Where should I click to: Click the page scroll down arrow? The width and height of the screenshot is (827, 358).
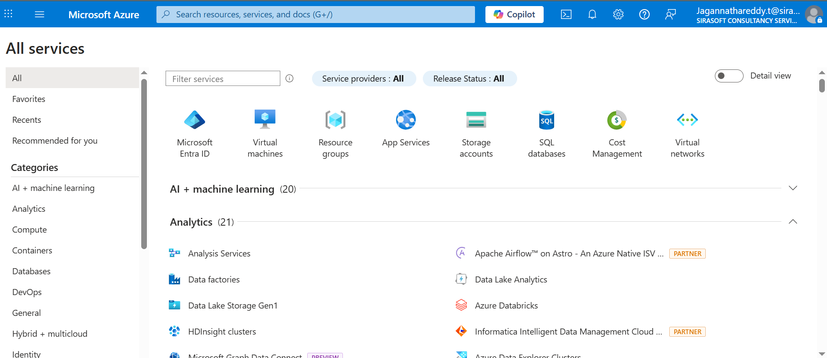822,354
